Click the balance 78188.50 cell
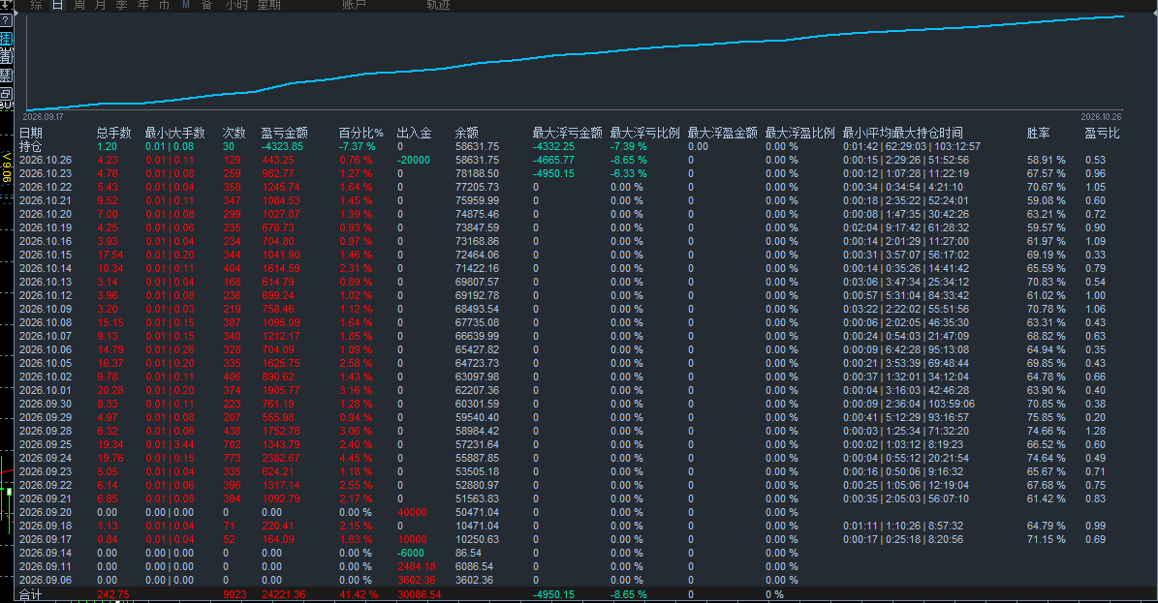 coord(477,173)
